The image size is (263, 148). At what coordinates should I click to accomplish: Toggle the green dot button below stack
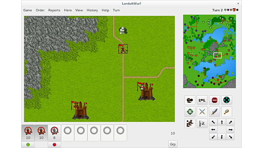[28, 145]
